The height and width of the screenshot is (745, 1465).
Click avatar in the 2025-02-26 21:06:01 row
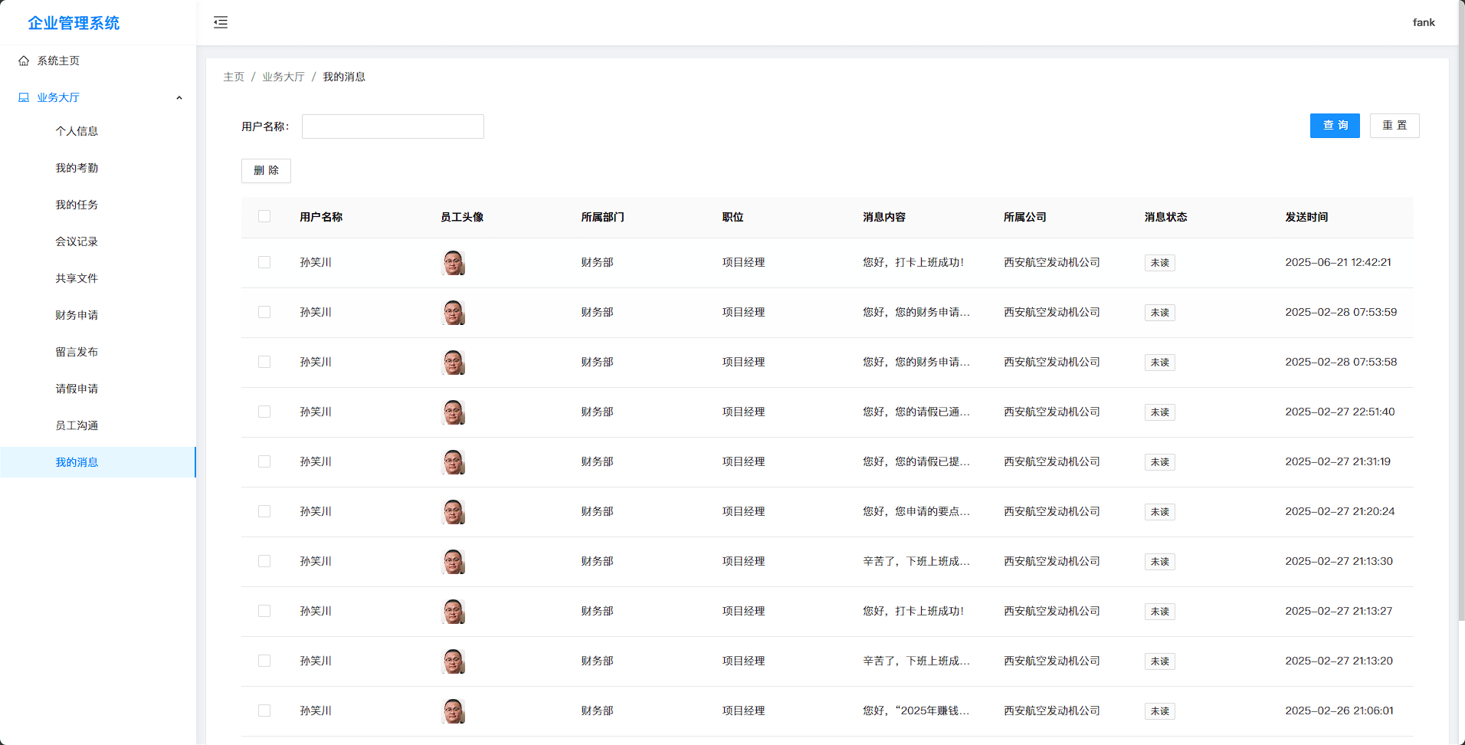click(x=454, y=711)
